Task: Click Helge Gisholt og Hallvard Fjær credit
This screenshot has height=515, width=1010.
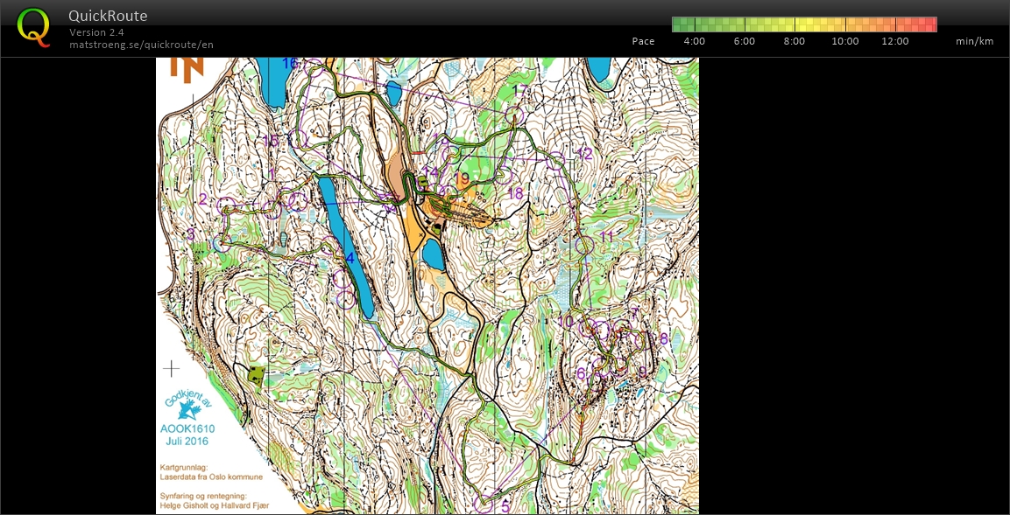Action: click(x=214, y=506)
